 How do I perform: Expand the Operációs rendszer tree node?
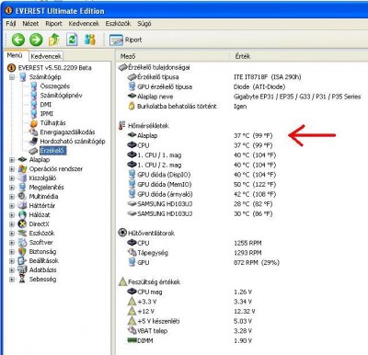pyautogui.click(x=12, y=169)
